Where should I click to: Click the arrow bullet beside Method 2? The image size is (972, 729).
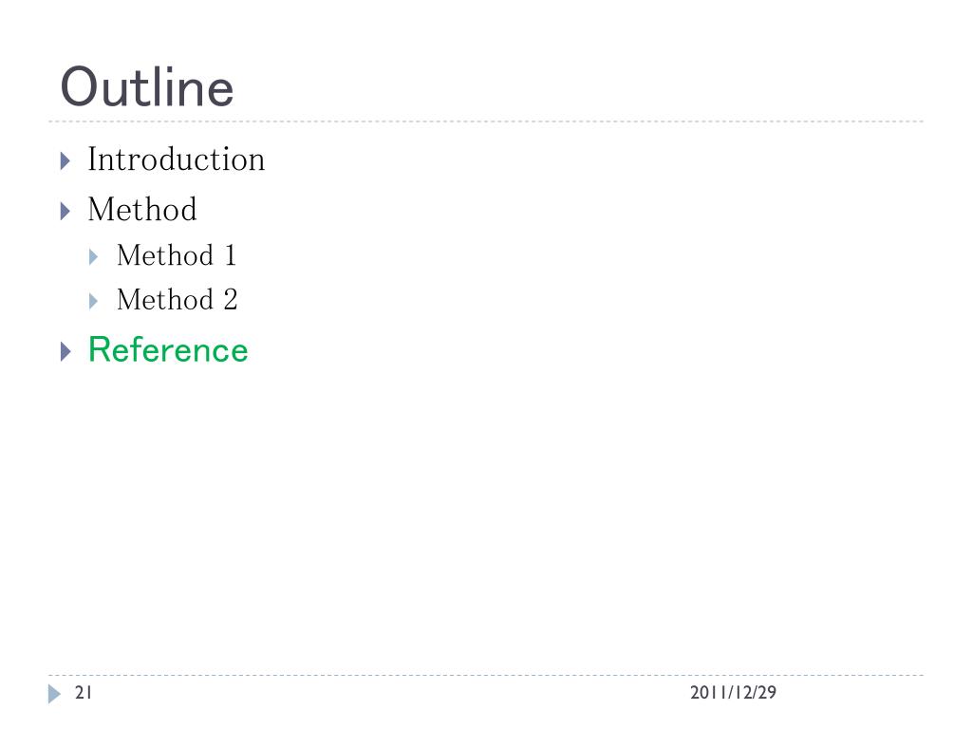click(x=93, y=301)
